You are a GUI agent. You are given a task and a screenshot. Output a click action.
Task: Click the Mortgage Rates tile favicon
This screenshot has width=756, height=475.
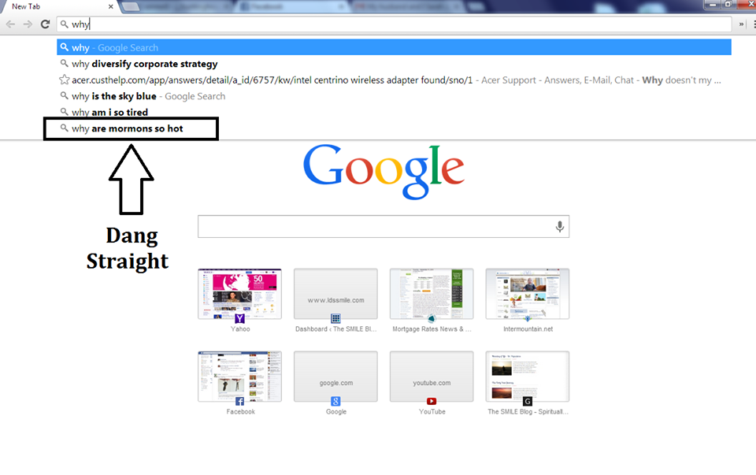[x=432, y=318]
